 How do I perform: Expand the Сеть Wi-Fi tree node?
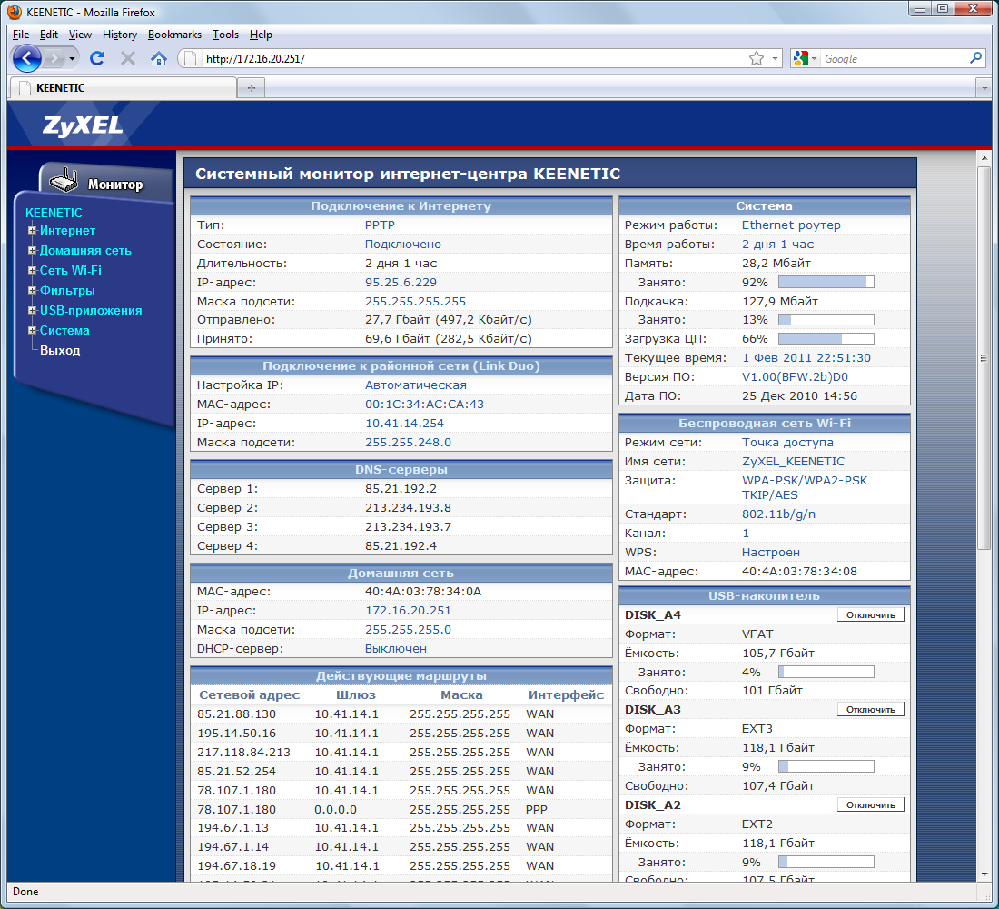(x=32, y=271)
